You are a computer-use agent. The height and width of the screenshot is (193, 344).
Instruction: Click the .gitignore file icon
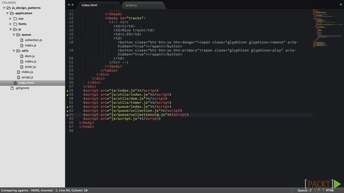click(12, 88)
